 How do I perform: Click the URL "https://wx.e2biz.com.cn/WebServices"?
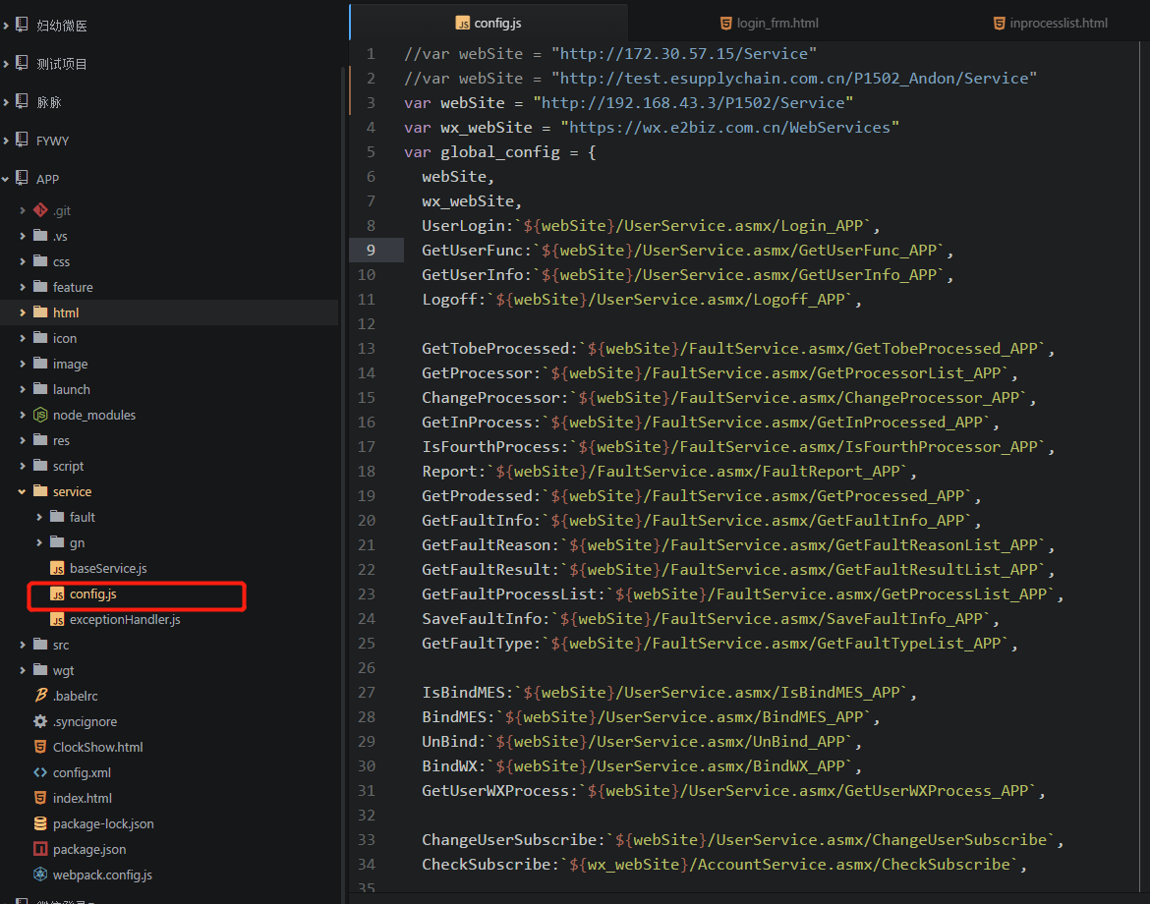click(730, 128)
